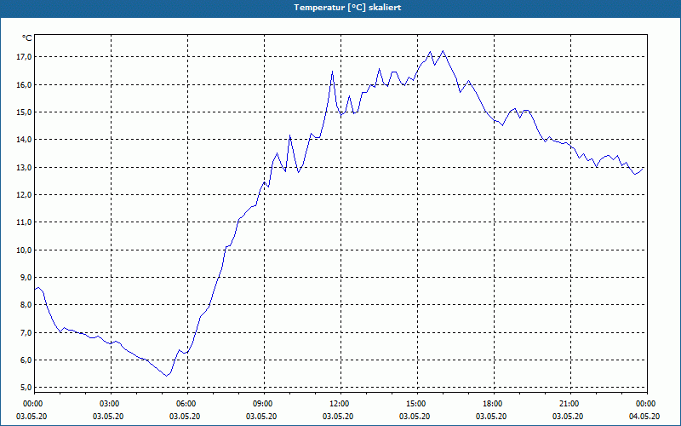Click the 18:00 time axis label
The width and height of the screenshot is (681, 426).
click(494, 404)
